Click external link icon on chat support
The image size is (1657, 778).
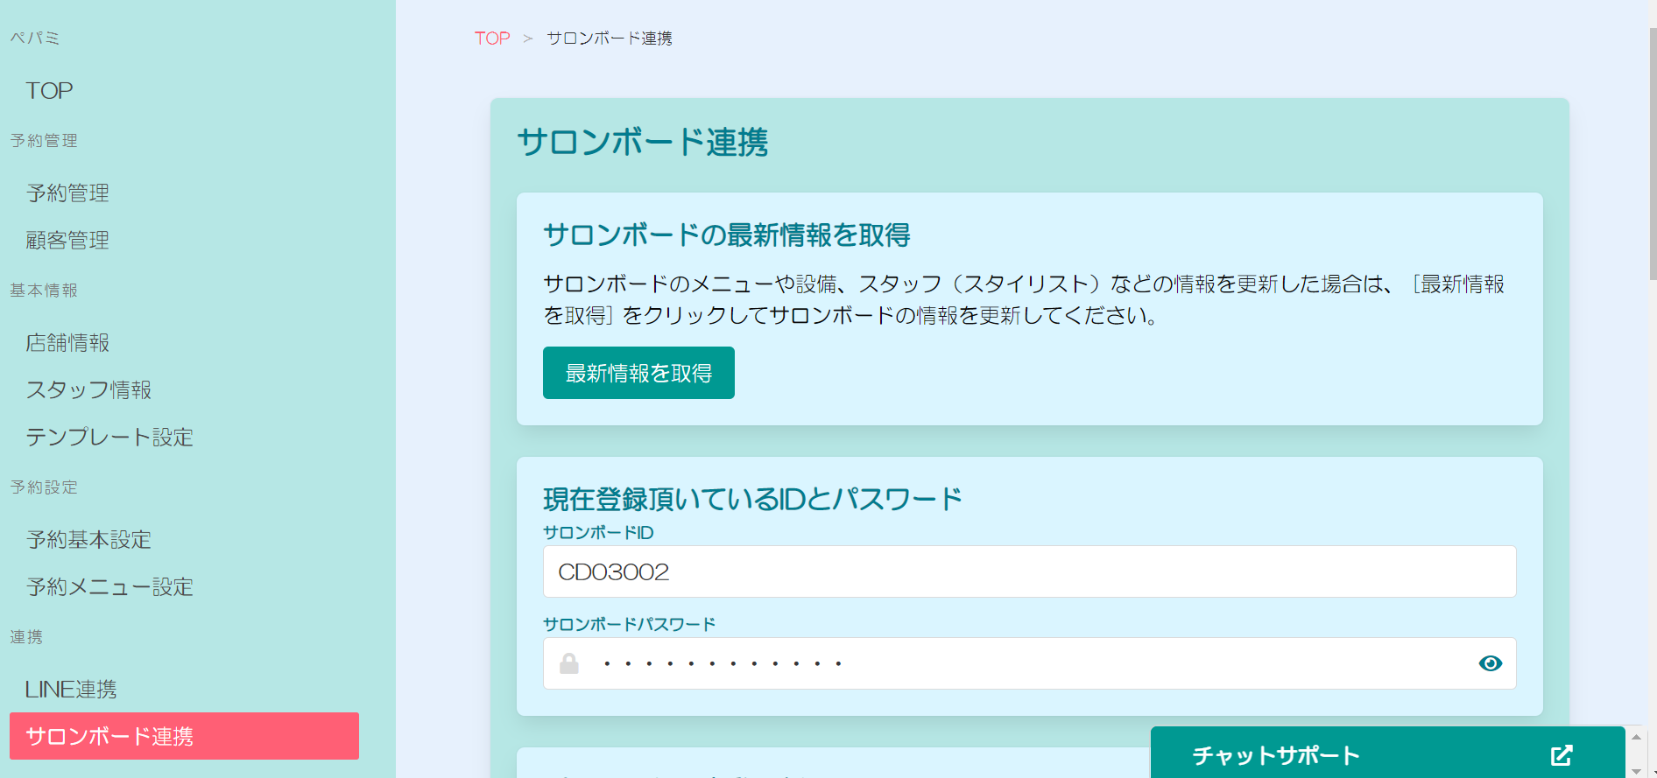[x=1562, y=755]
